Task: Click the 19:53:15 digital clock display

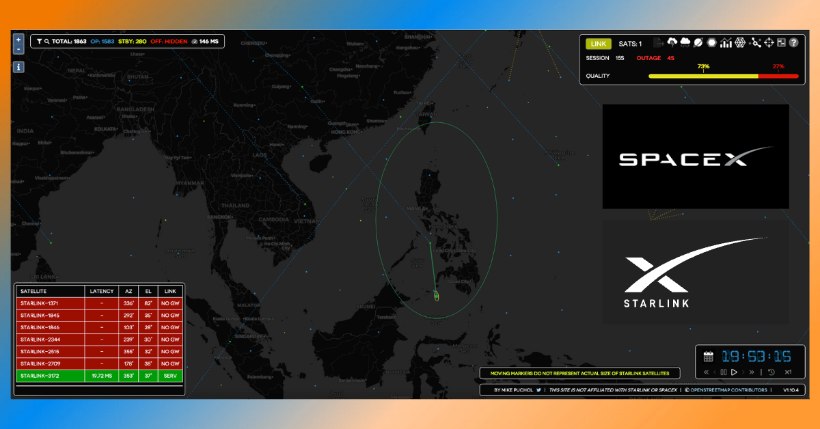Action: point(756,356)
